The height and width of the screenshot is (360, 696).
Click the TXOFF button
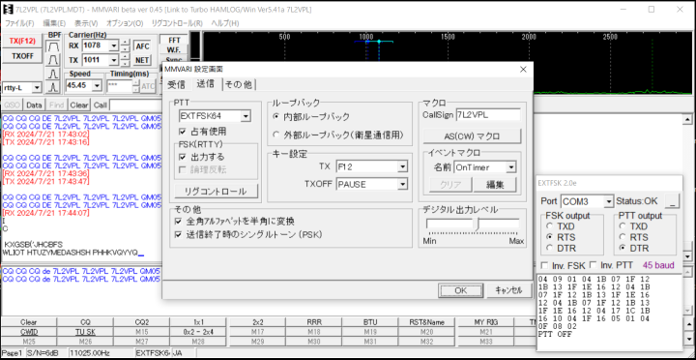tap(22, 56)
